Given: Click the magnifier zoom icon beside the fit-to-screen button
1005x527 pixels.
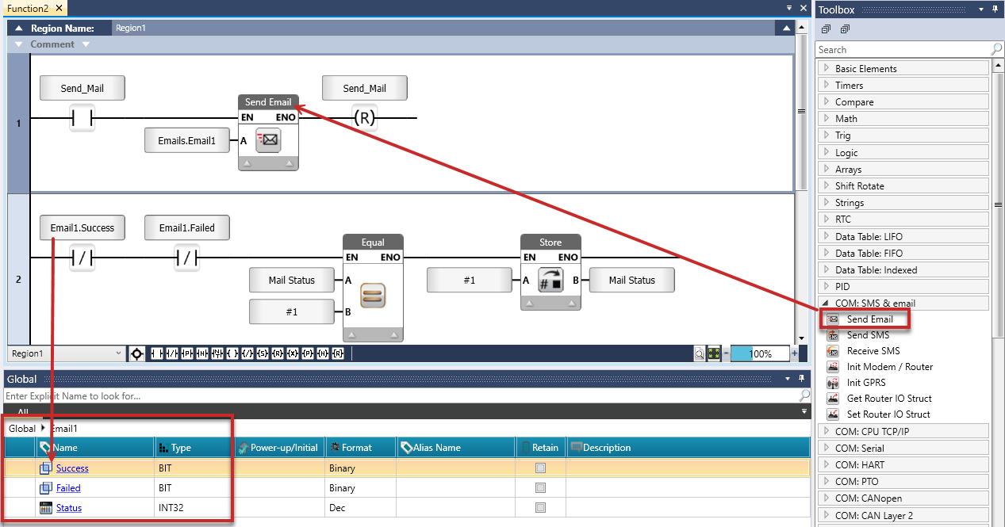Looking at the screenshot, I should coord(700,354).
